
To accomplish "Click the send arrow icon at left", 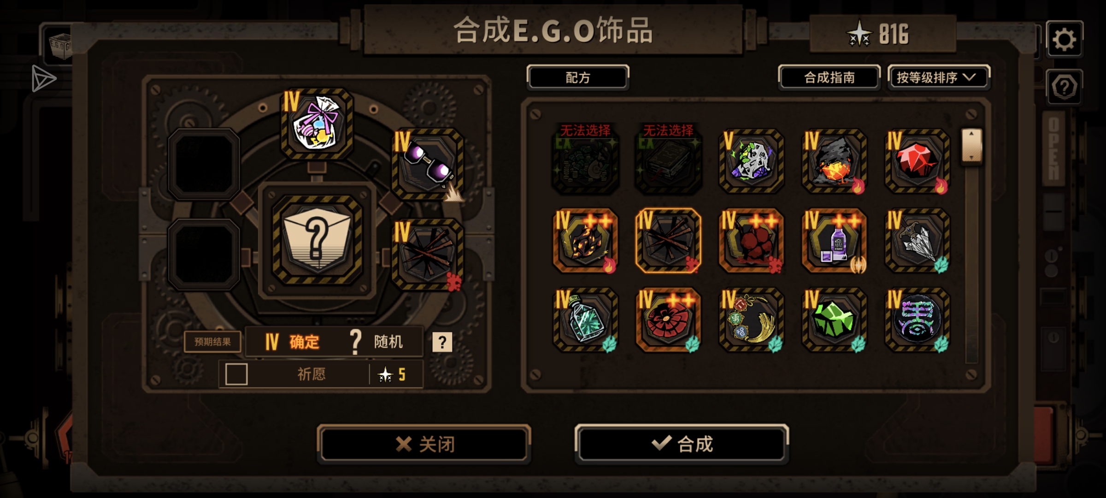I will [x=44, y=78].
